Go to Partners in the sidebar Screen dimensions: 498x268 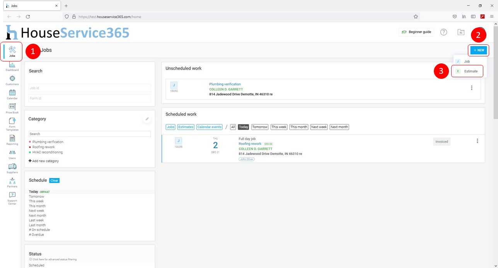[x=12, y=183]
